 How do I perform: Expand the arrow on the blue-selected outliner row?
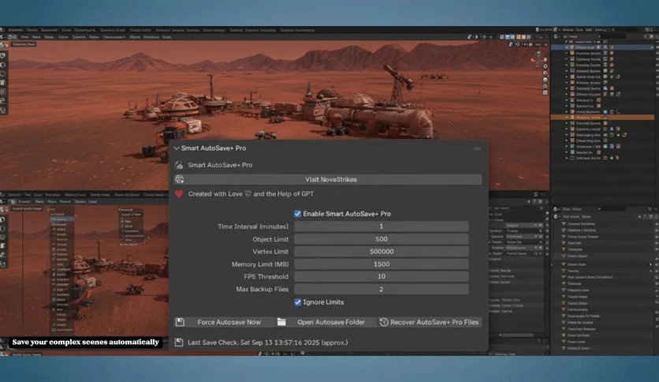567,47
